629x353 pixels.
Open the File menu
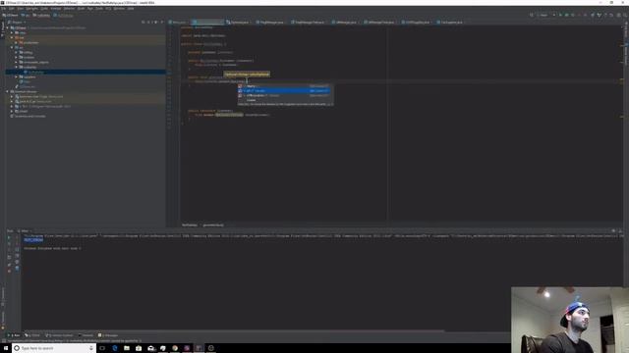(x=3, y=9)
